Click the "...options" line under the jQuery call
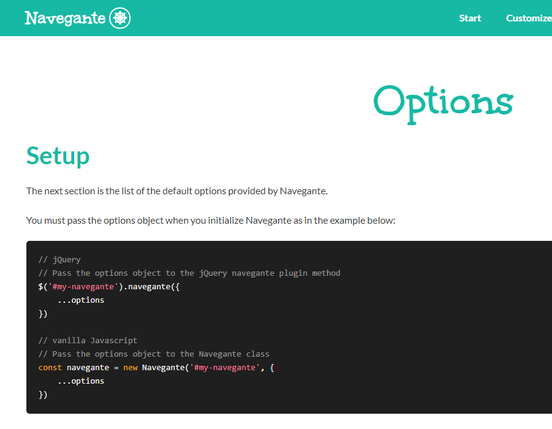 tap(80, 300)
